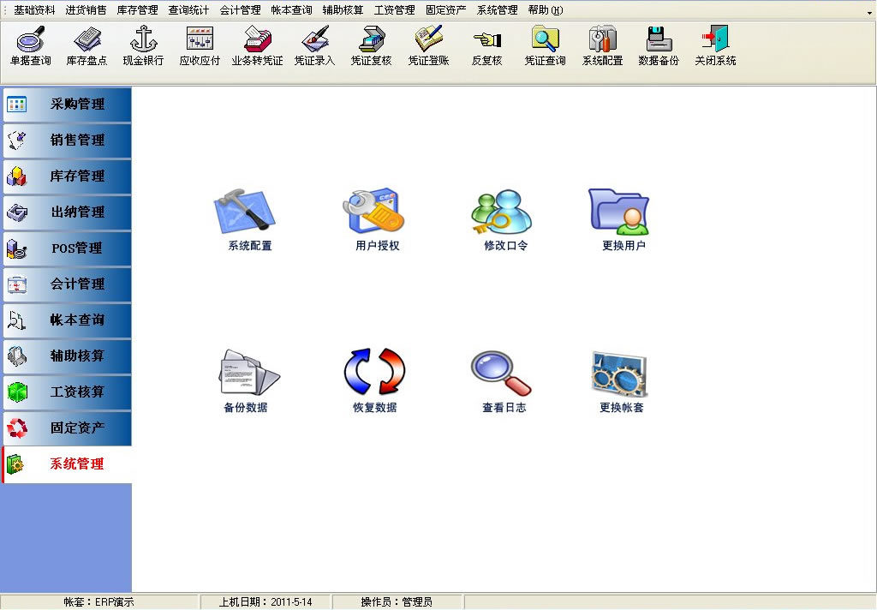This screenshot has height=610, width=877.
Task: Select 恢复数据 circular arrows icon
Action: 374,380
